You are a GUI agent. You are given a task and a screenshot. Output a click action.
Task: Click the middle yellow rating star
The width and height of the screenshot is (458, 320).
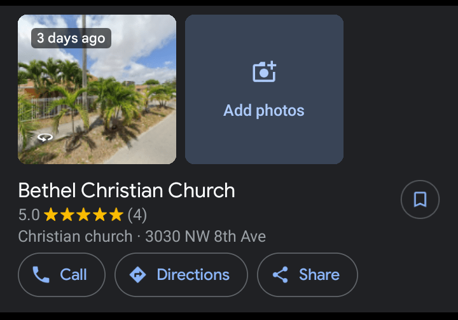pyautogui.click(x=83, y=215)
